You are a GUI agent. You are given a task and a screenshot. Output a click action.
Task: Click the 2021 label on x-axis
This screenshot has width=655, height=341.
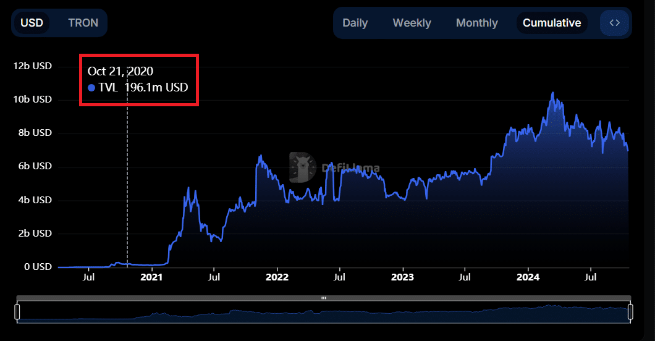(151, 277)
